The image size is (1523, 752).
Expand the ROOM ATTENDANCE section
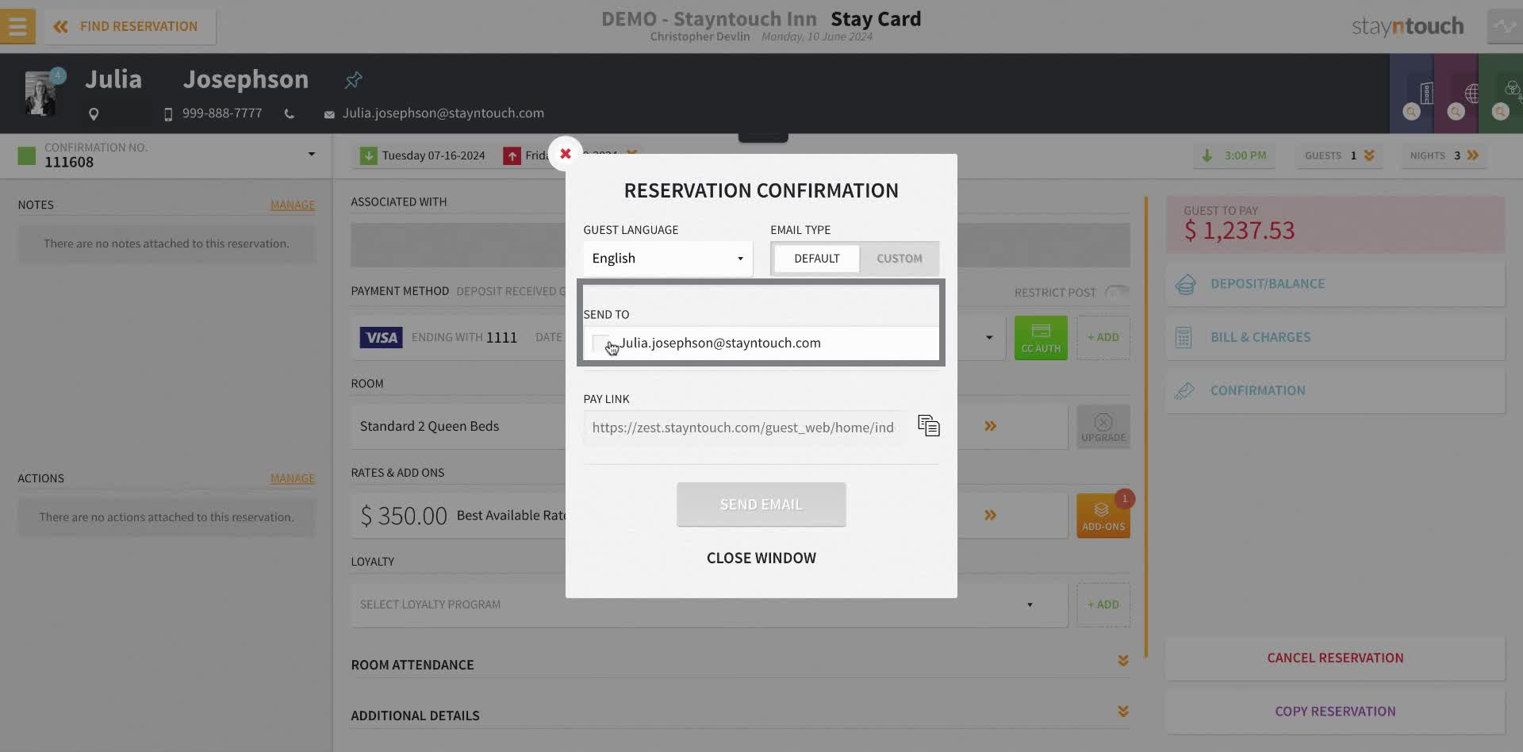point(1123,661)
